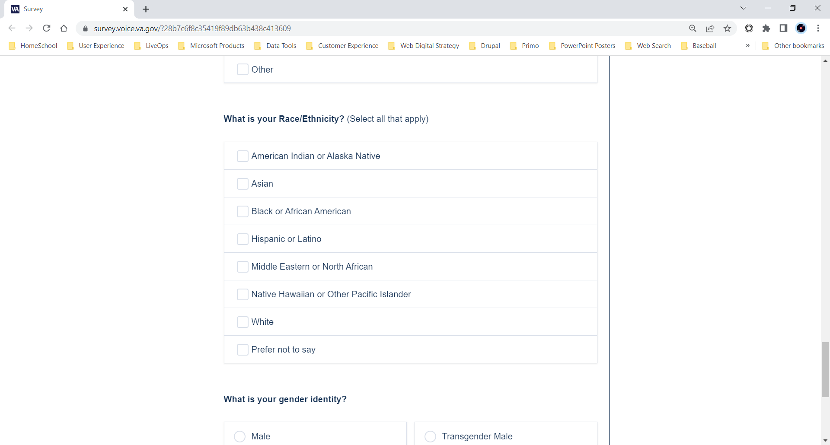Click the browser reload page icon
Screen dimensions: 830x445
[47, 29]
